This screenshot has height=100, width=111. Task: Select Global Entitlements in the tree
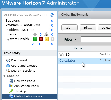[30, 96]
